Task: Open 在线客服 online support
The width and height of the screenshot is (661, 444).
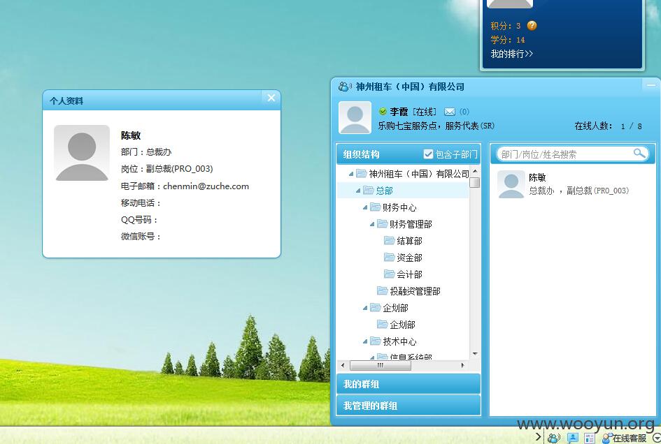Action: tap(624, 438)
